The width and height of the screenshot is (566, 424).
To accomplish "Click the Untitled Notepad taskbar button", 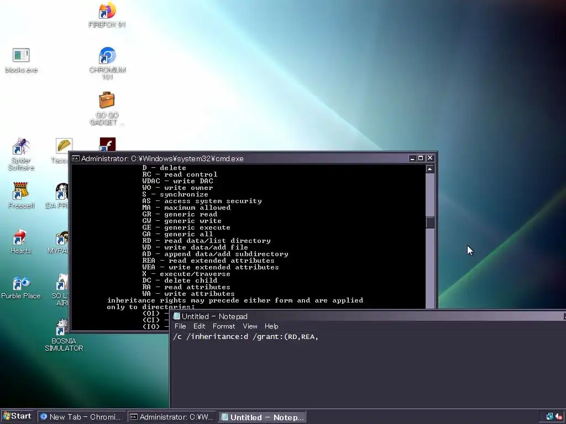I will pyautogui.click(x=263, y=417).
